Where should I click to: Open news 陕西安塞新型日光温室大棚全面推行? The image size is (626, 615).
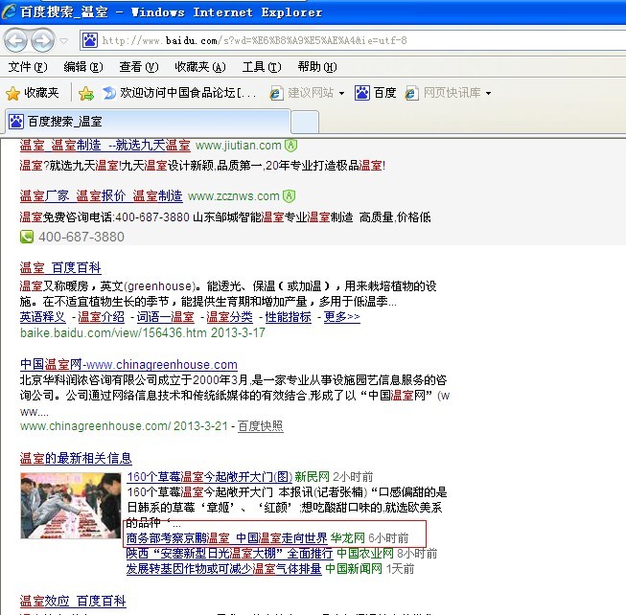coord(229,554)
